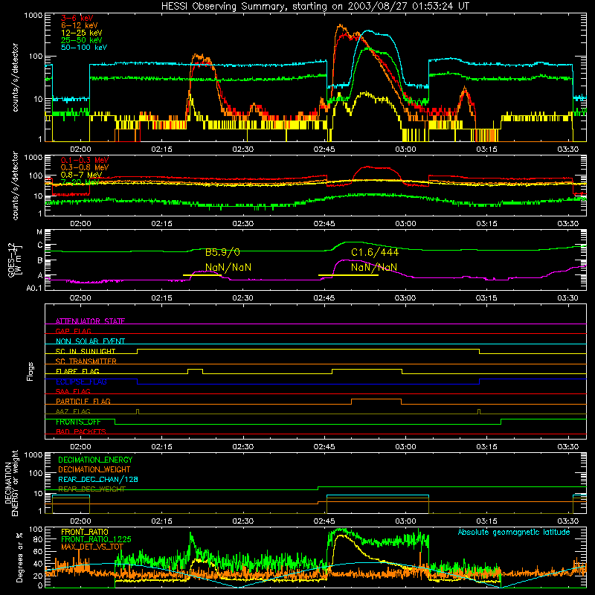595x595 pixels.
Task: Select the ATTENUATOR_STATE flag label
Action: tap(90, 321)
